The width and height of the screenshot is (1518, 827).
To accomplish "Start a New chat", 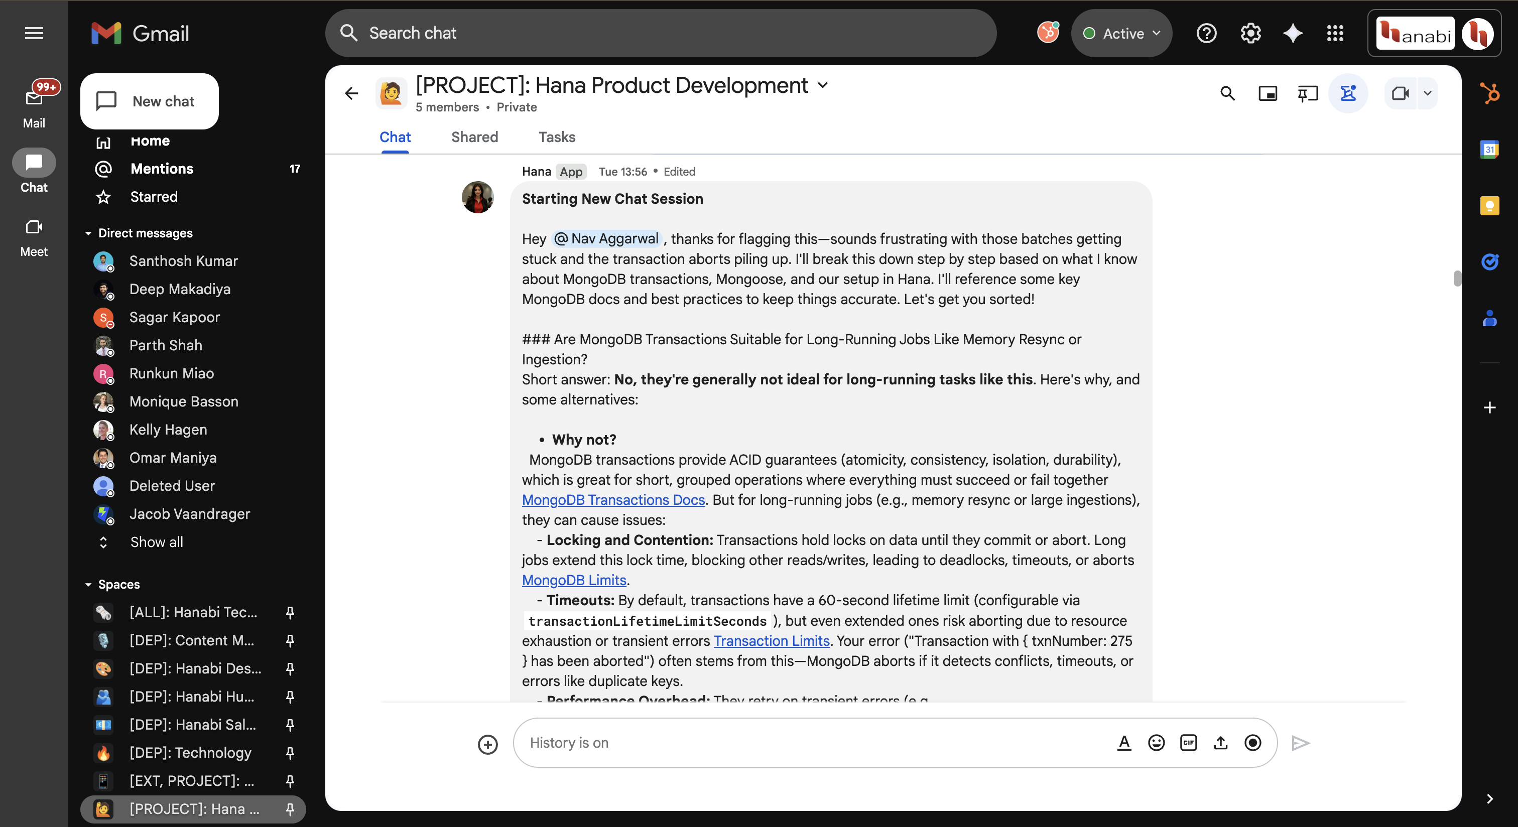I will click(x=149, y=101).
